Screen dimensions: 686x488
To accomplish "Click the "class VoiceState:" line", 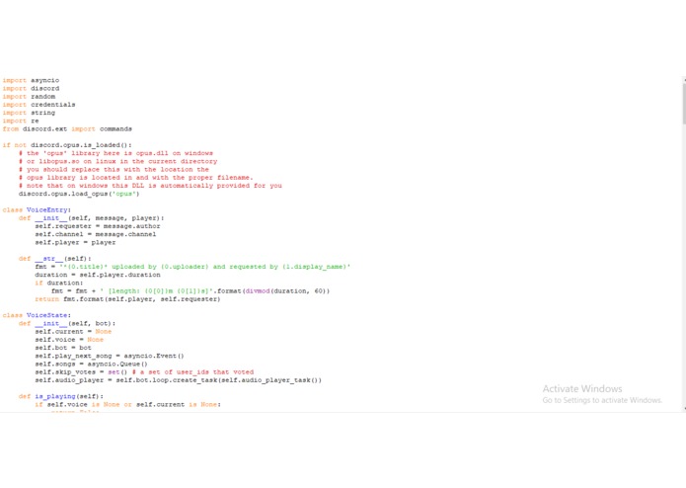I will 37,315.
